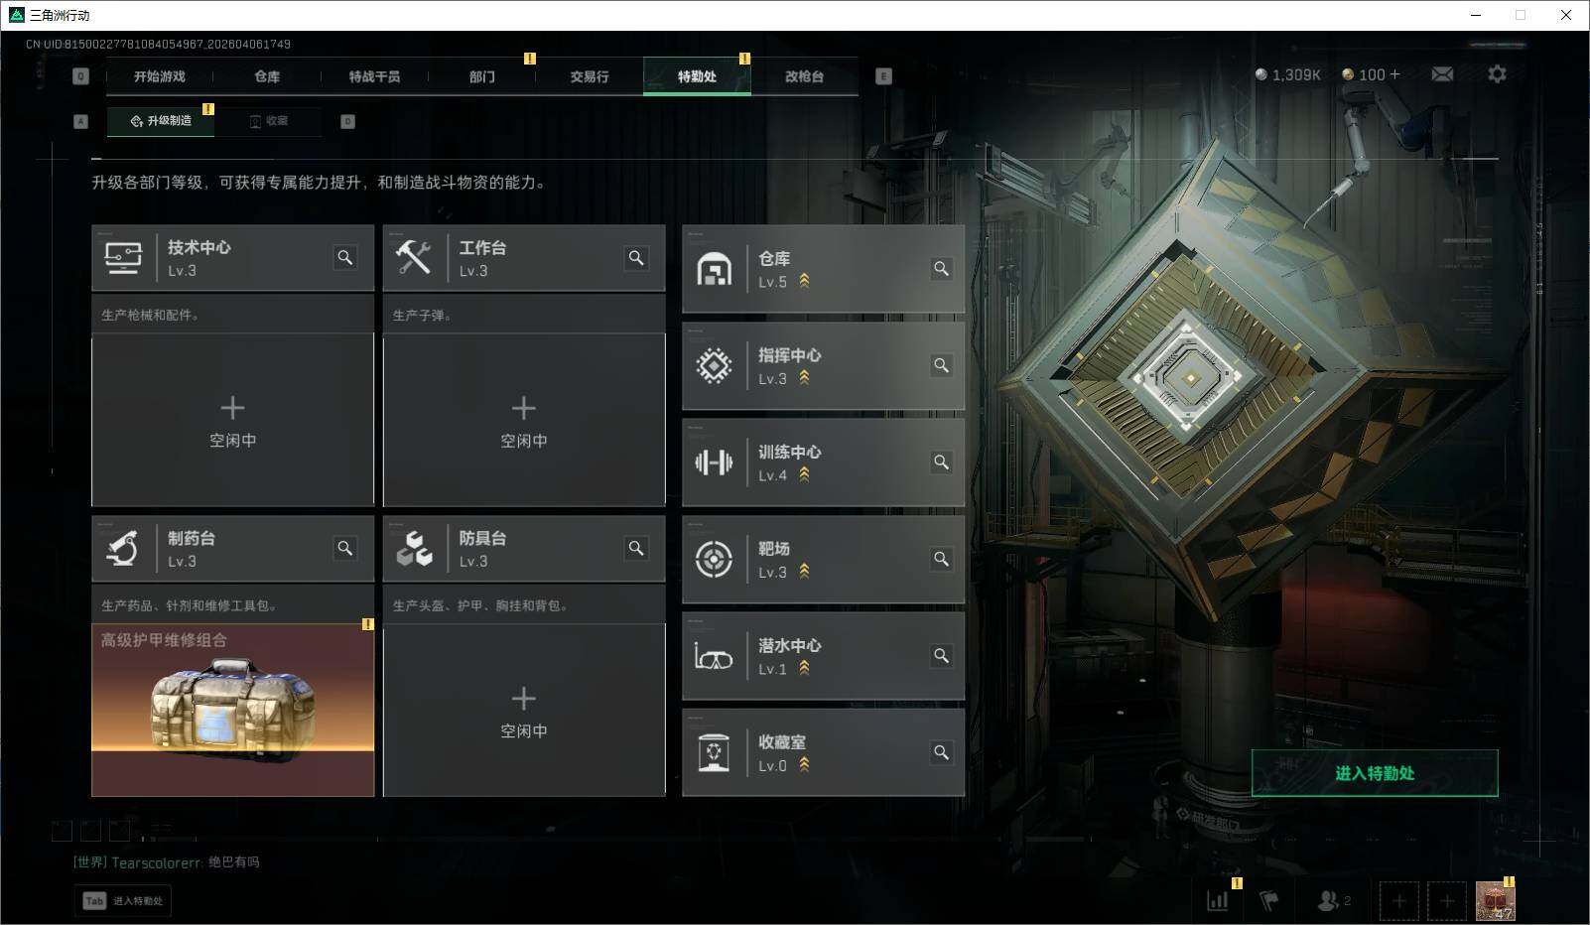This screenshot has width=1590, height=925.
Task: Click the player avatar in bottom corner
Action: point(1495,901)
